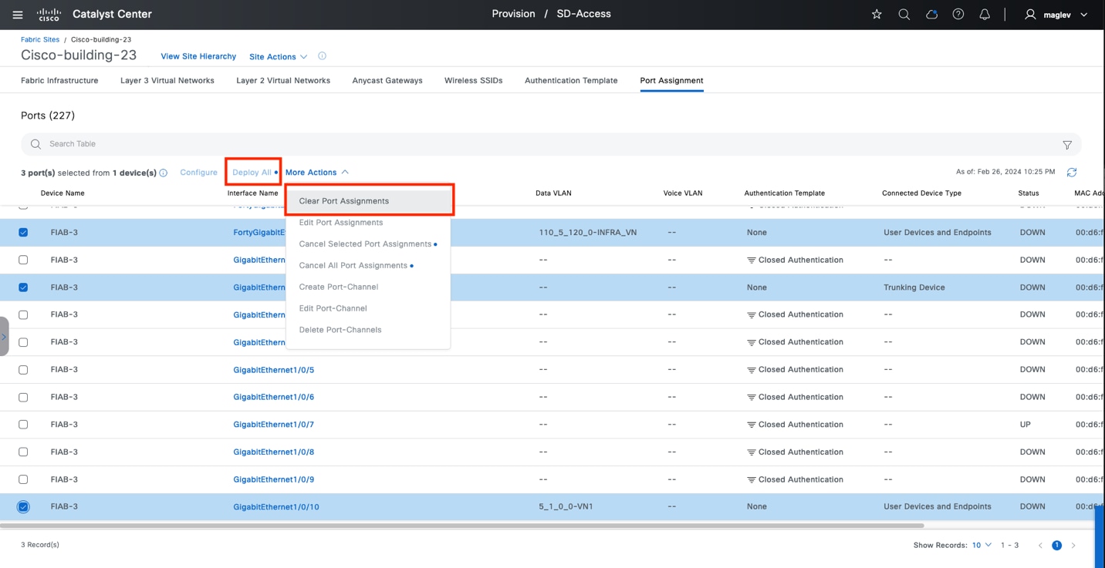Open the View Site Hierarchy link

(198, 56)
